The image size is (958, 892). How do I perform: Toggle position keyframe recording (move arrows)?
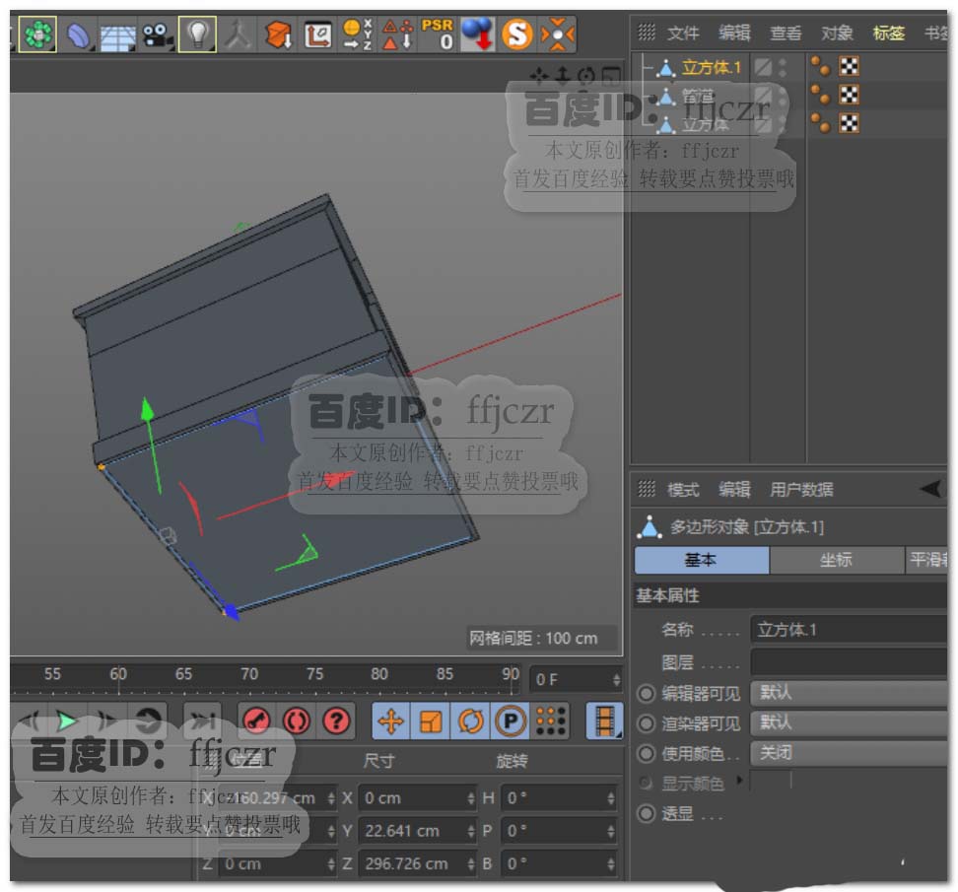click(x=391, y=721)
